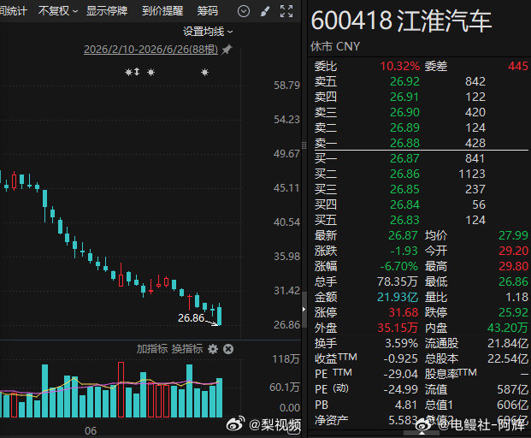Click the 卖一 price 26.88

(404, 143)
